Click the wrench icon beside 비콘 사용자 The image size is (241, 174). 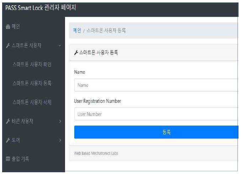[8, 121]
